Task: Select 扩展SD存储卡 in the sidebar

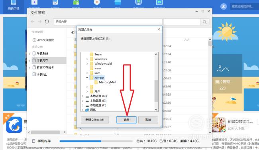Action: click(43, 67)
